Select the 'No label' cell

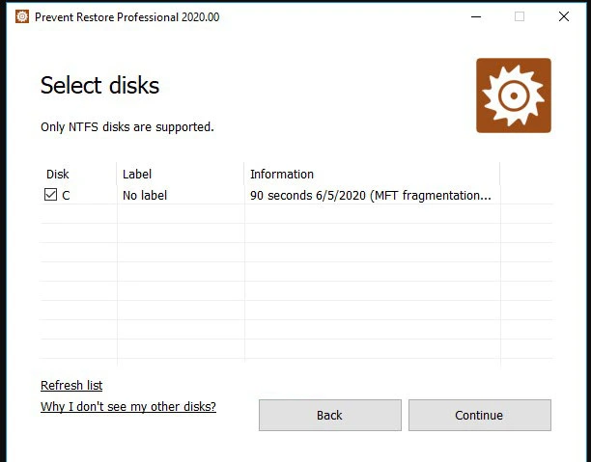tap(145, 195)
